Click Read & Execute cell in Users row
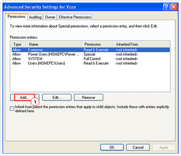Viewport: 181px width, 156px height. click(x=96, y=63)
